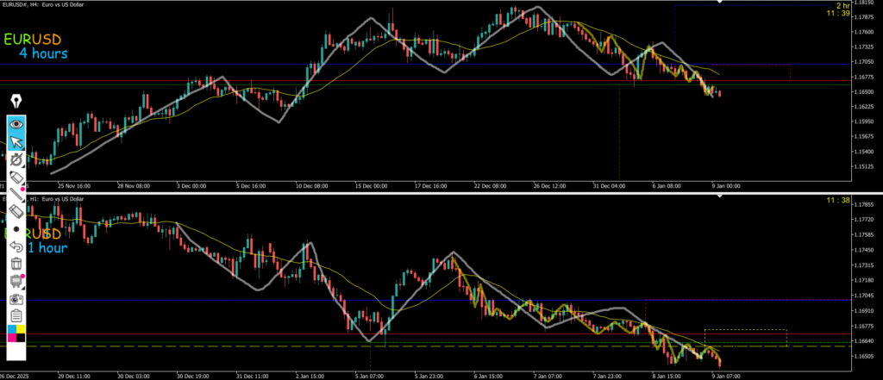The image size is (883, 380).
Task: Click the trash bin delete icon
Action: click(x=16, y=264)
